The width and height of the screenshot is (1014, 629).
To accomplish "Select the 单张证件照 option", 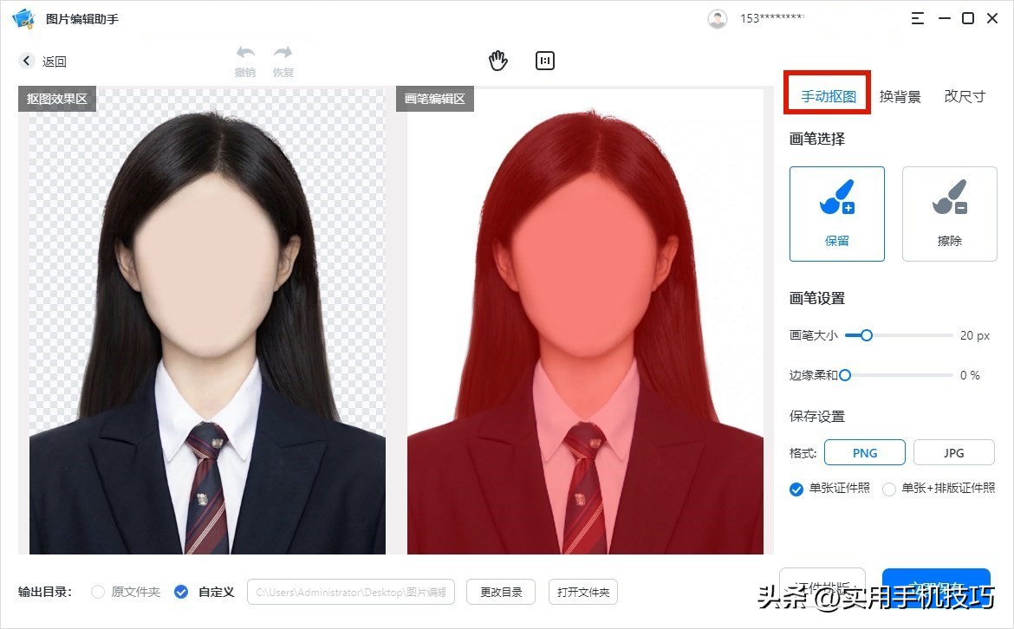I will tap(796, 489).
